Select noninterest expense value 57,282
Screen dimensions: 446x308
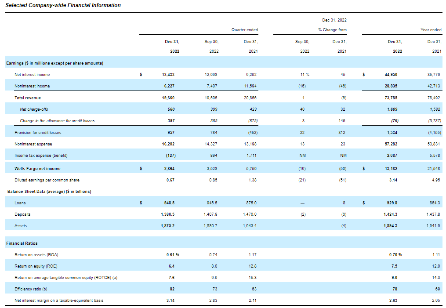tap(391, 144)
